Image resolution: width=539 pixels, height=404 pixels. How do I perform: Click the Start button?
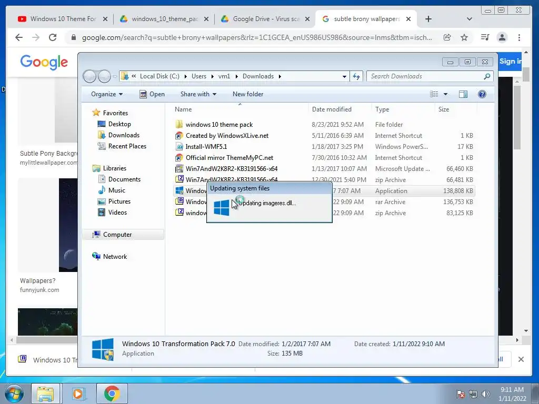[14, 393]
